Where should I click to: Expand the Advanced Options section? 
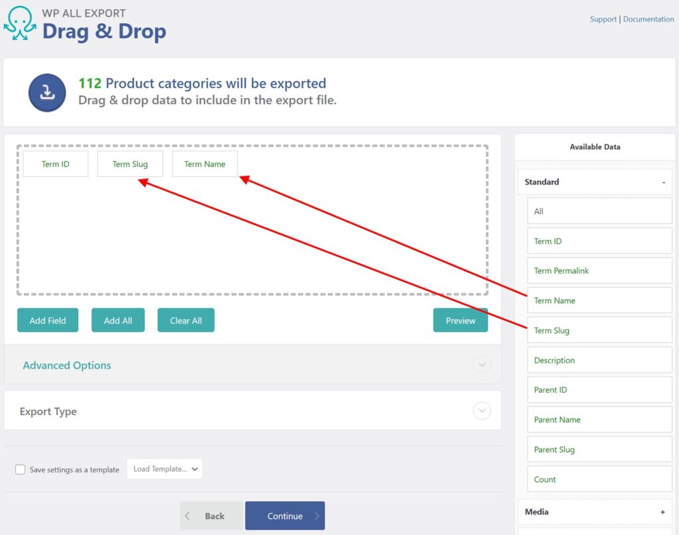click(x=482, y=365)
